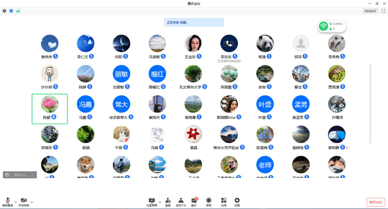Open the apps (应用) menu

click(224, 201)
